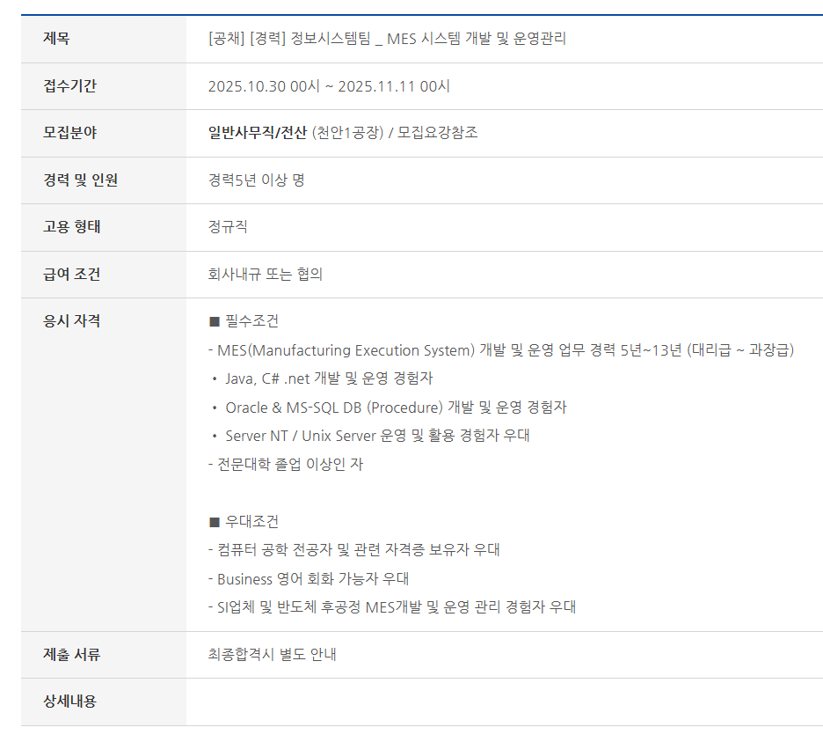Click the Java, C# .net requirement line
This screenshot has width=823, height=742.
[328, 378]
